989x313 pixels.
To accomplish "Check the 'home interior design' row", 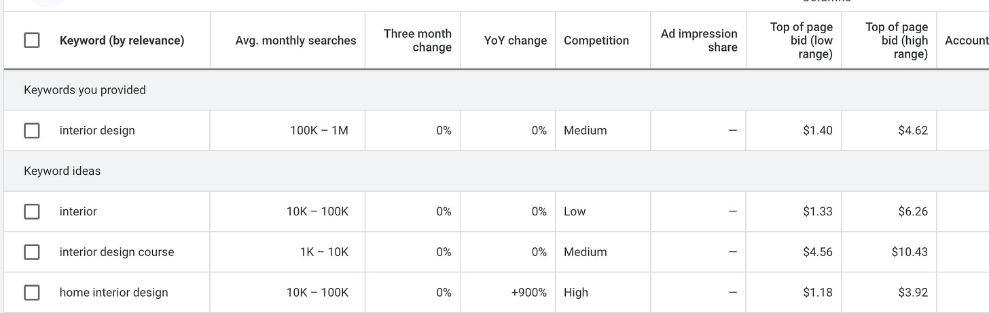I will tap(32, 293).
